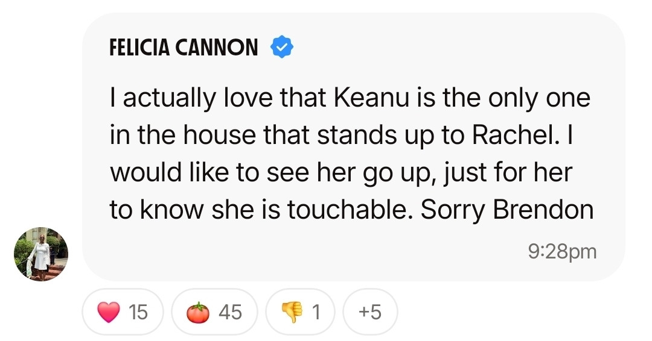React with the heart emoji
Image resolution: width=652 pixels, height=341 pixels.
click(x=109, y=312)
